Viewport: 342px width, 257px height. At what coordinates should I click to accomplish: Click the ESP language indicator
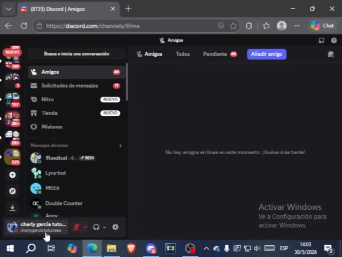(x=284, y=248)
